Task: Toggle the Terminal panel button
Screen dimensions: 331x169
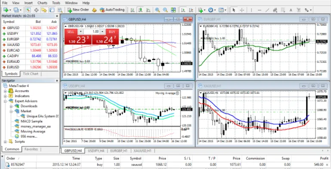Action: (x=52, y=10)
